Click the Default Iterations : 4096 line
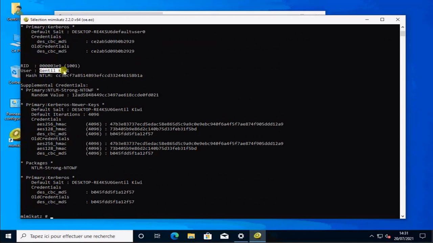The height and width of the screenshot is (243, 433). [65, 114]
